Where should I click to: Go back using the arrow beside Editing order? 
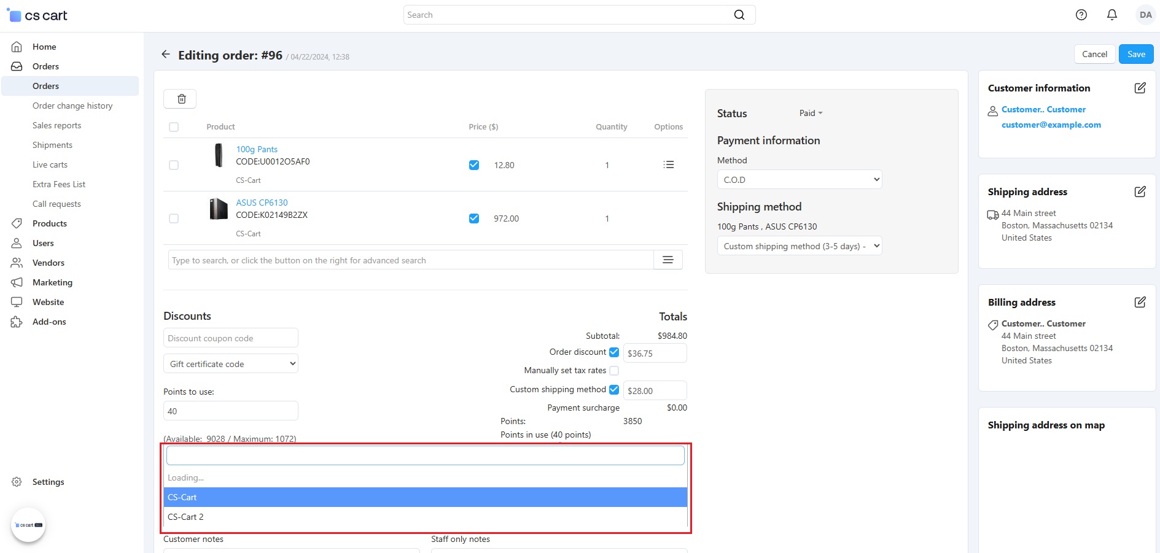pos(165,55)
